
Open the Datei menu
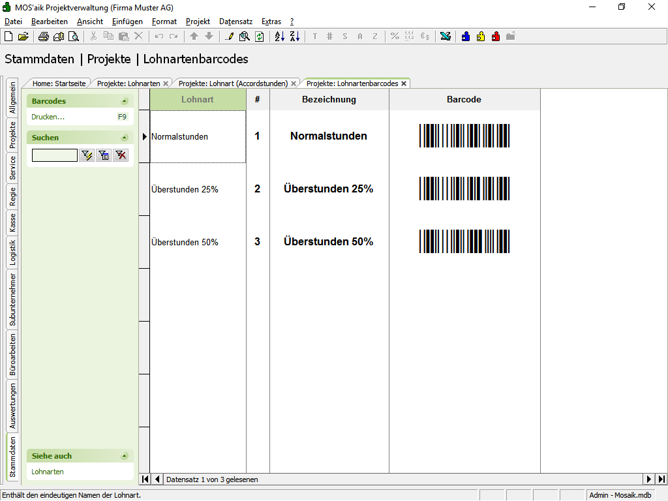pyautogui.click(x=13, y=22)
